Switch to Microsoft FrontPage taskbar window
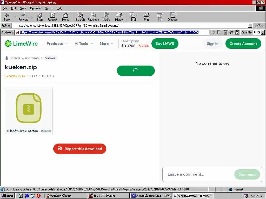 (151, 196)
